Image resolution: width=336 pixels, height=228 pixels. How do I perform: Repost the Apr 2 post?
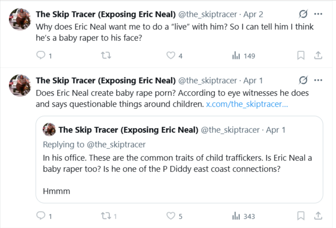(106, 56)
